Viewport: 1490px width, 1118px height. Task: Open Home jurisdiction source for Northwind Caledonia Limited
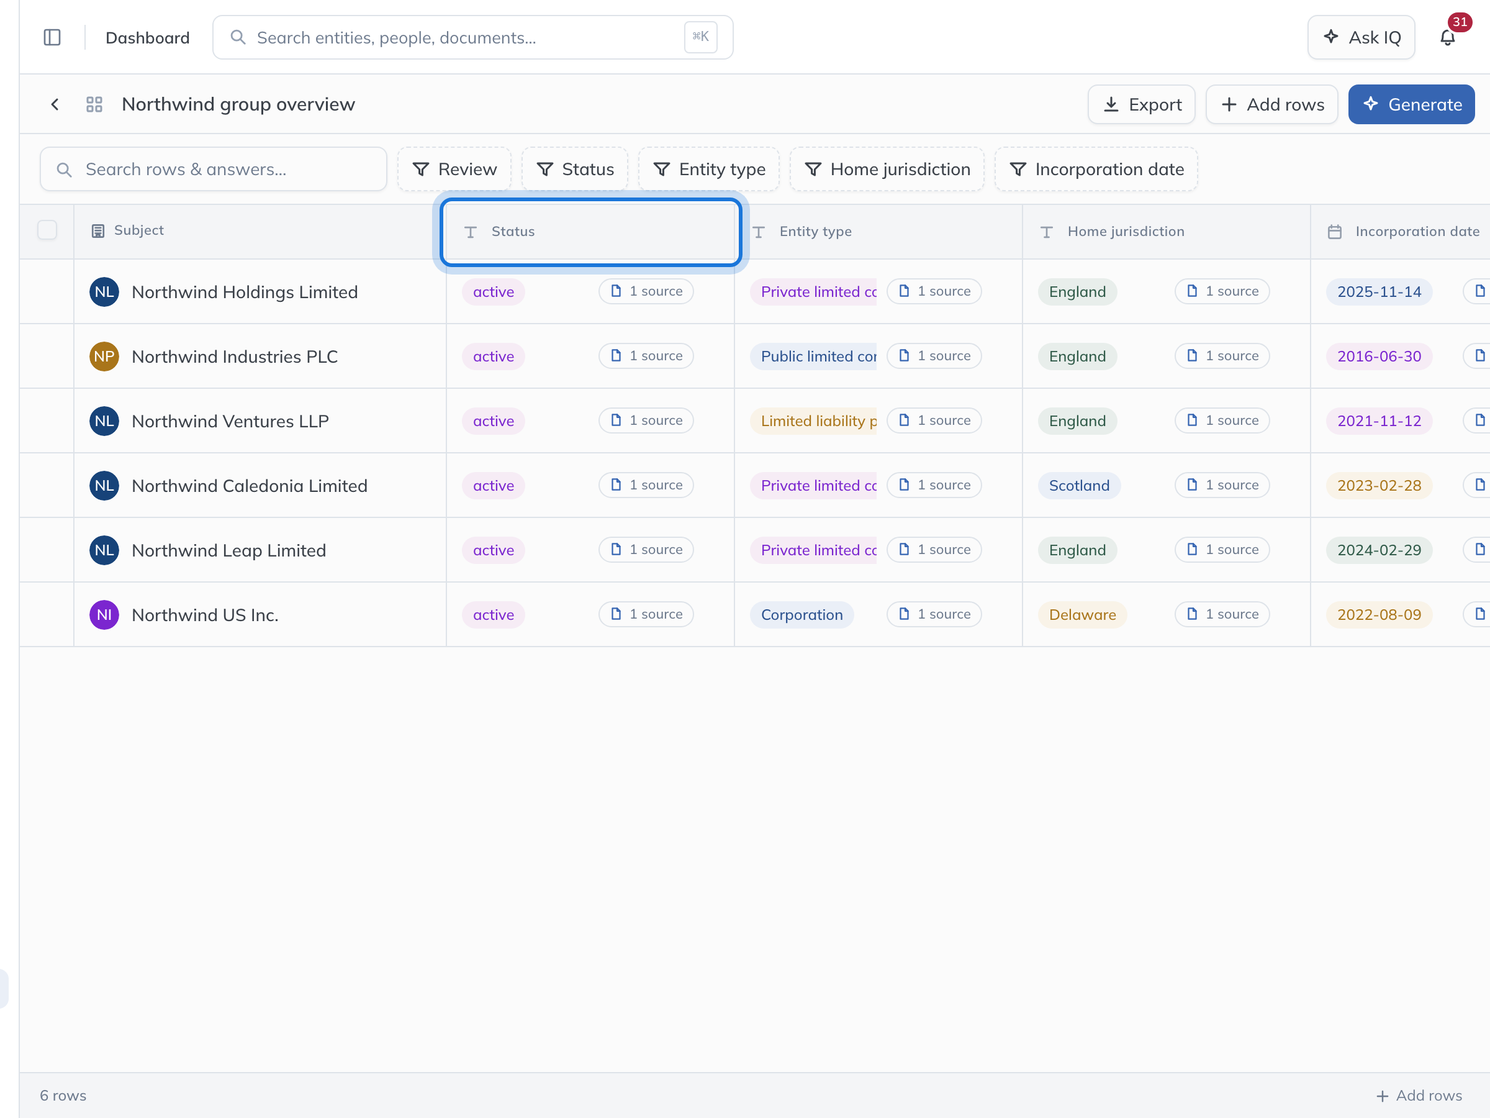tap(1222, 485)
